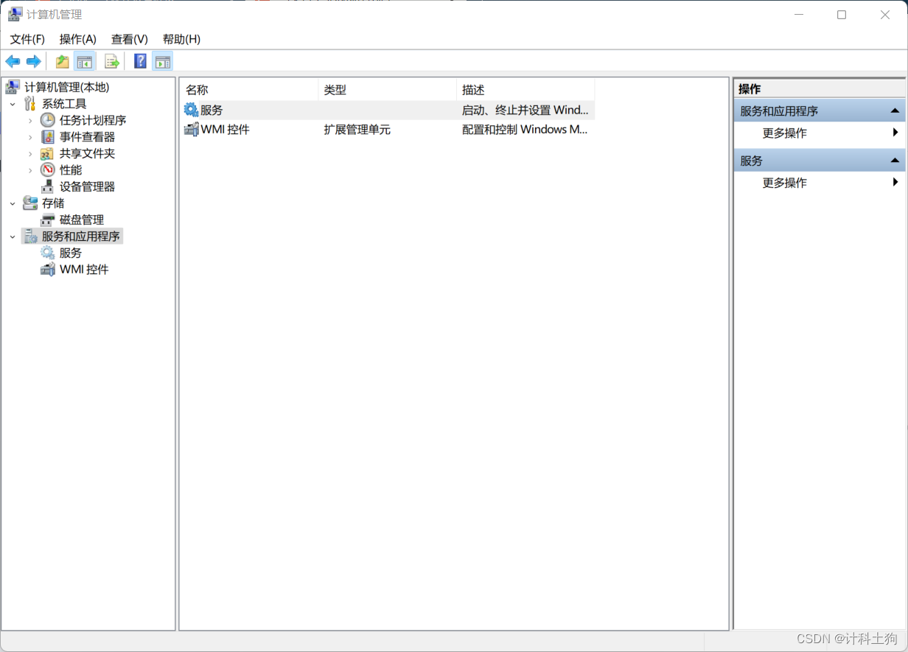
Task: Open the 文件(F) menu
Action: point(27,39)
